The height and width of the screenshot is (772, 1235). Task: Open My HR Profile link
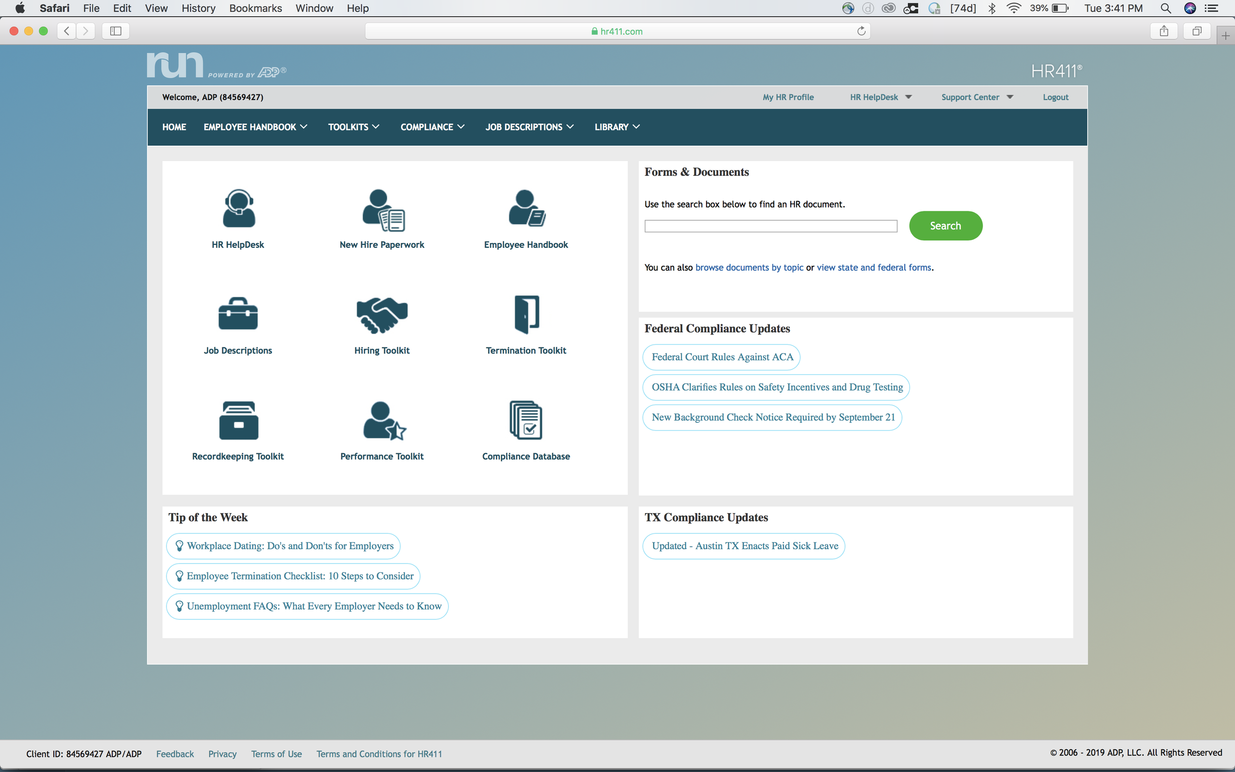click(x=788, y=97)
